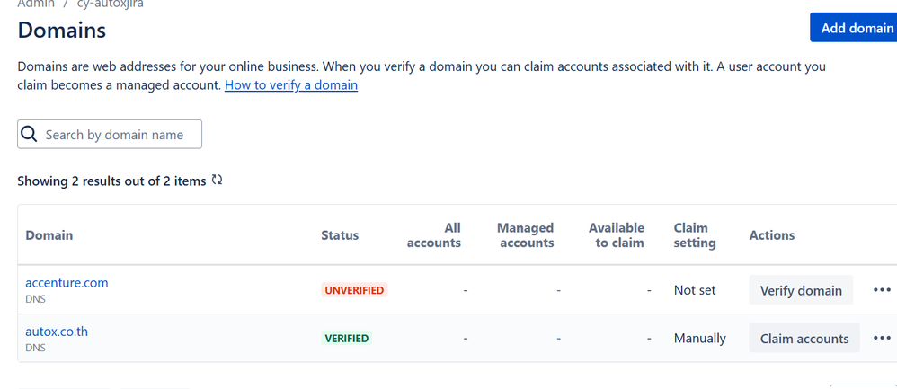Click the Domains page heading
This screenshot has height=389, width=897.
[x=62, y=30]
